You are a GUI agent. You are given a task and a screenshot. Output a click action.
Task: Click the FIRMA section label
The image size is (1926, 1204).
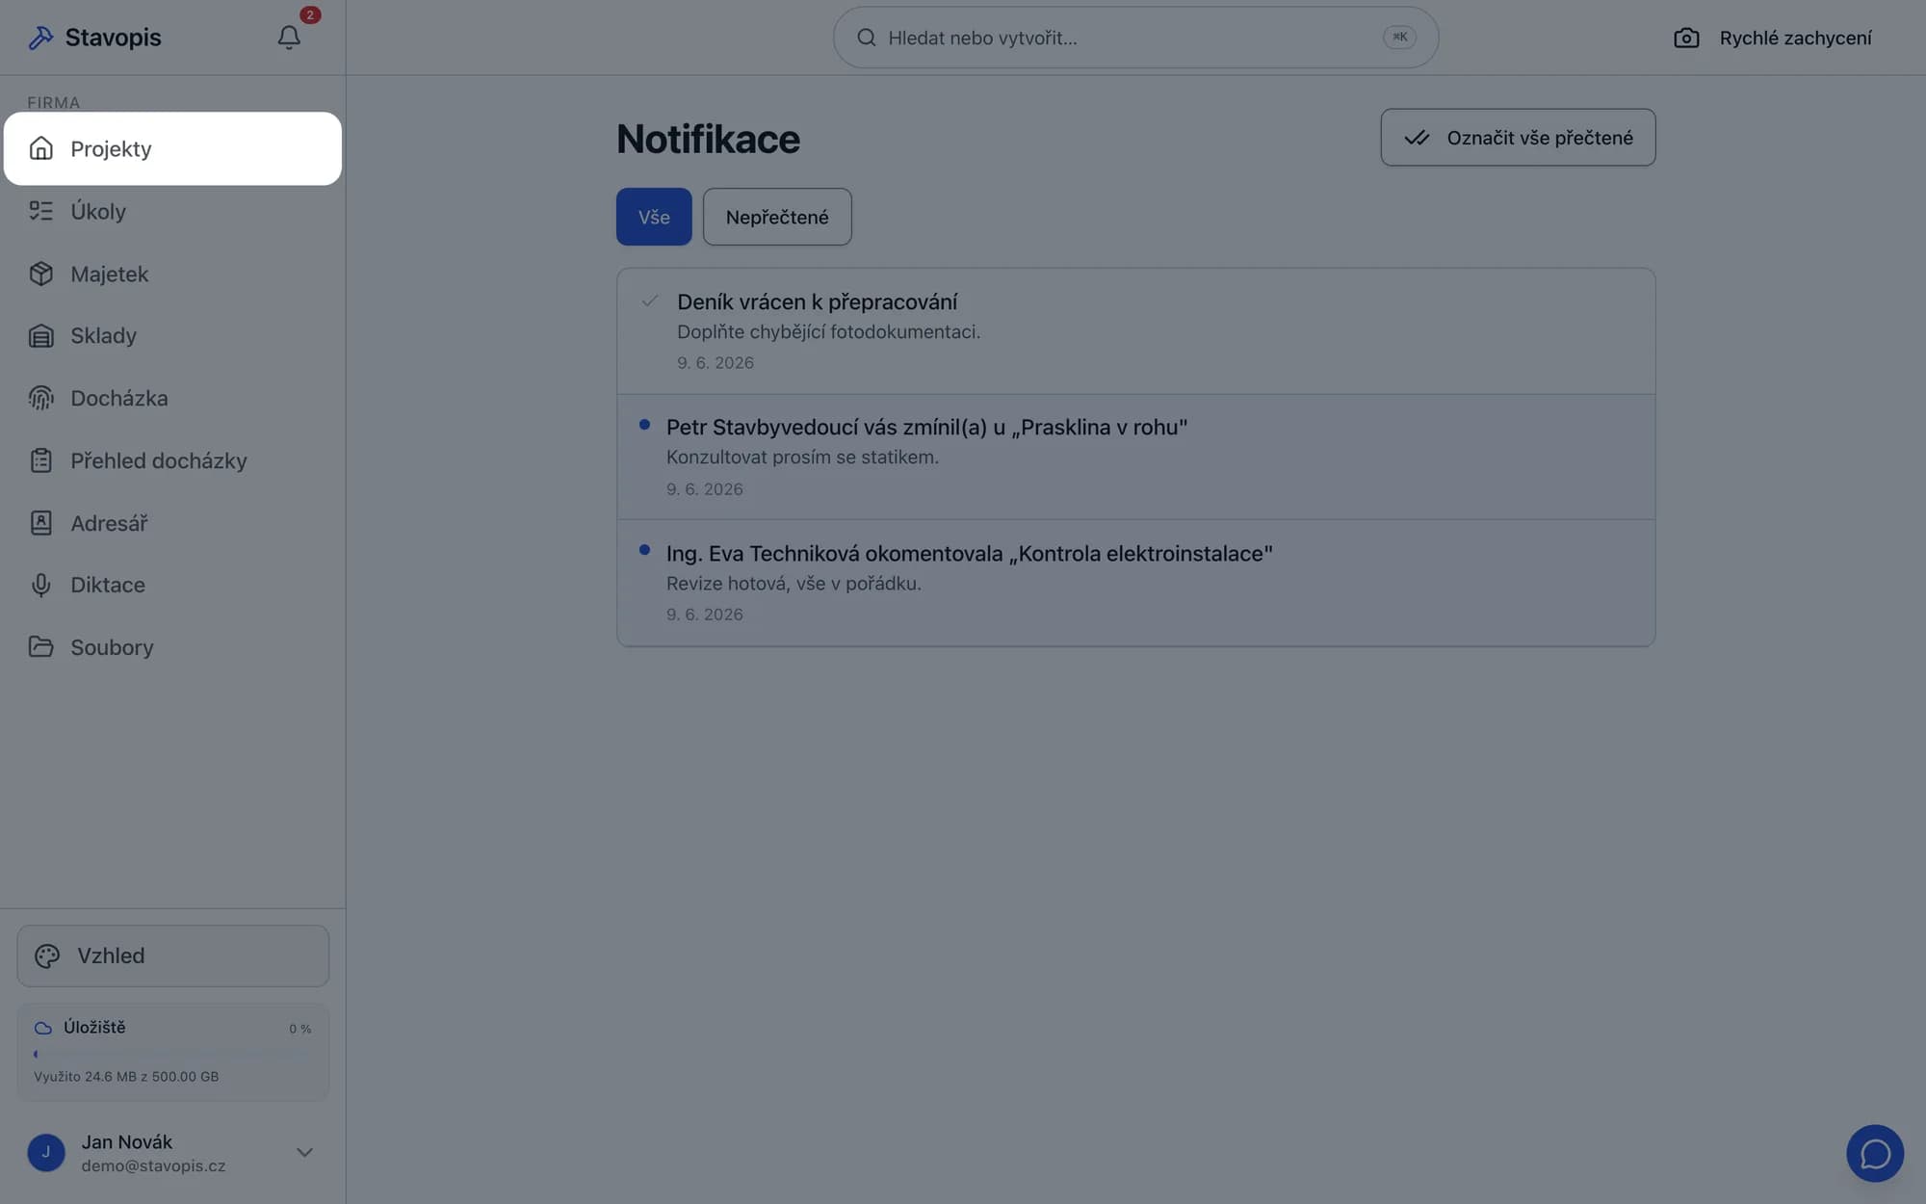click(x=53, y=102)
